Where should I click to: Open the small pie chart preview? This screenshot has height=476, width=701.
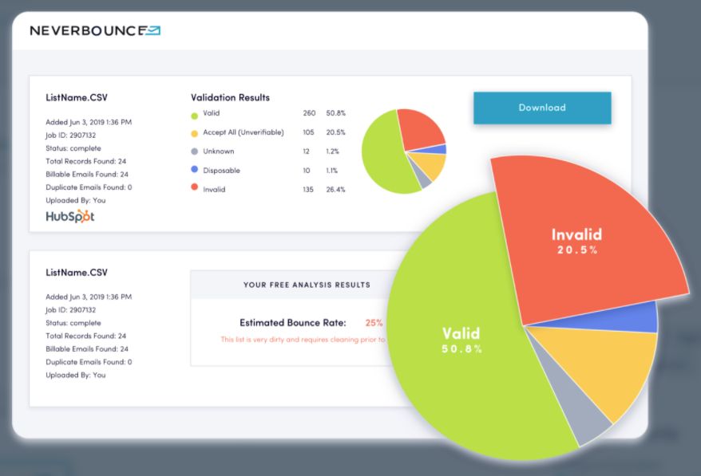(403, 151)
